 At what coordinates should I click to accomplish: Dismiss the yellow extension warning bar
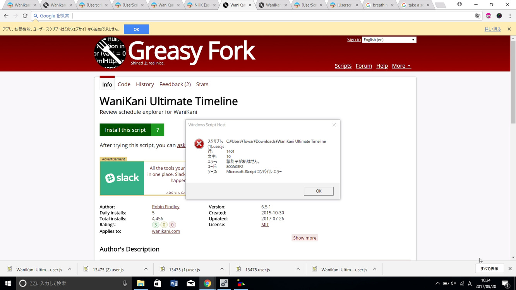pos(509,29)
